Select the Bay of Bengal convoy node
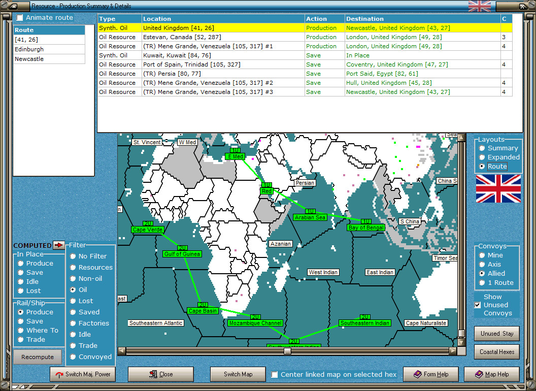This screenshot has height=391, width=536. pos(366,227)
